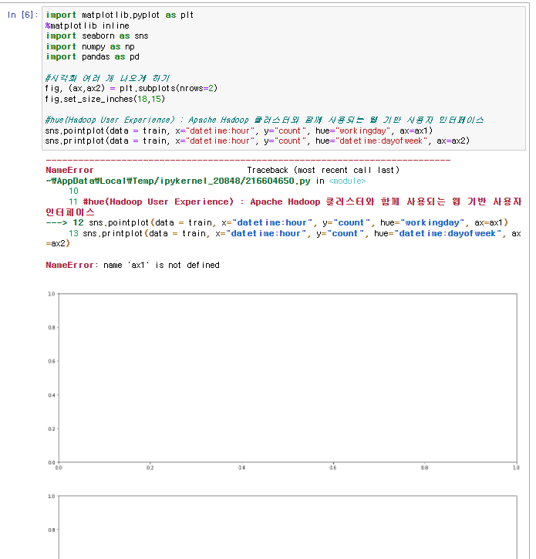Viewport: 536px width, 559px height.
Task: Click traceback line number 10
Action: pos(73,191)
